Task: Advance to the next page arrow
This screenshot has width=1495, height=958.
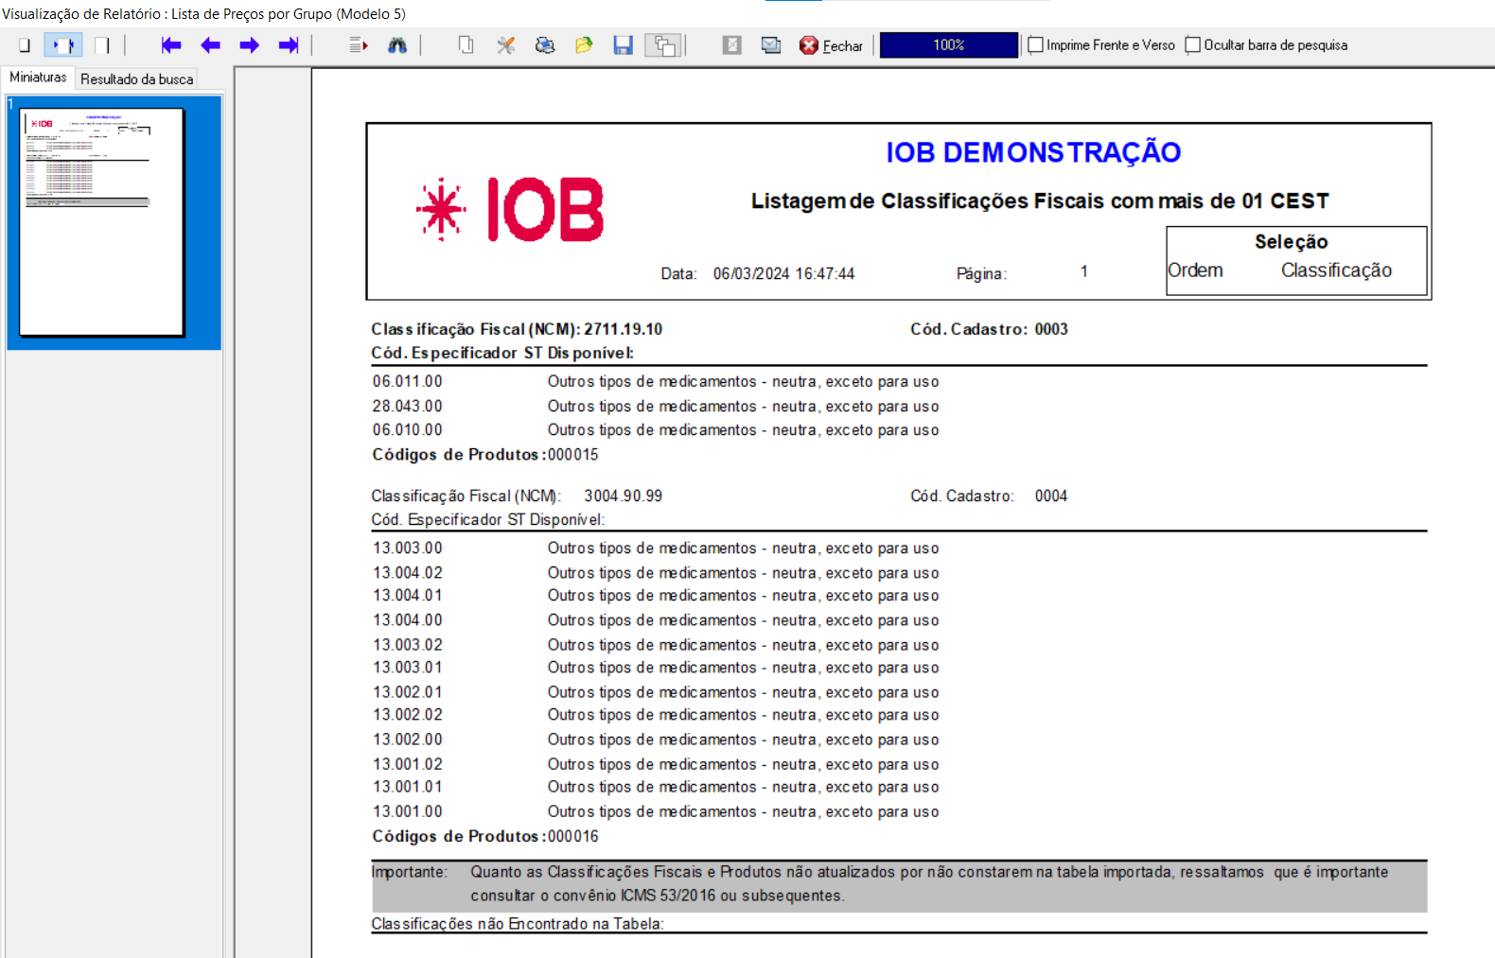Action: tap(249, 45)
